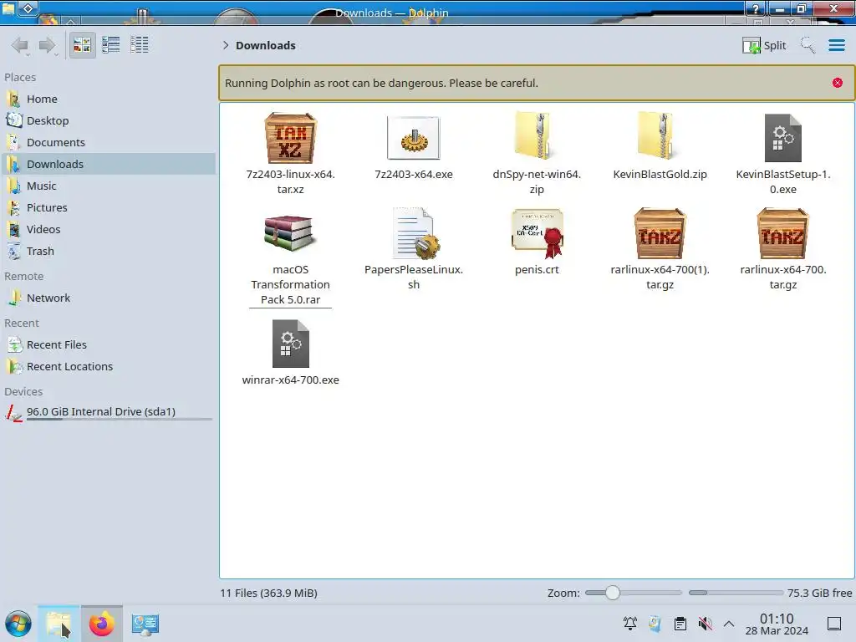Click the zoom slider handle
The image size is (856, 642).
click(x=613, y=593)
